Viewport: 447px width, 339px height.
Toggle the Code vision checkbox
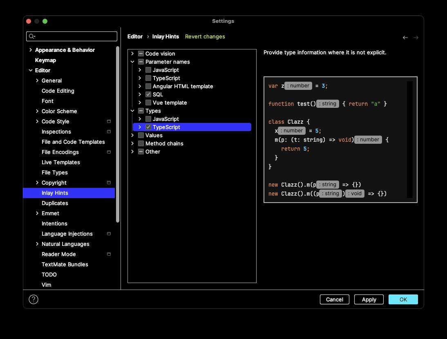141,54
